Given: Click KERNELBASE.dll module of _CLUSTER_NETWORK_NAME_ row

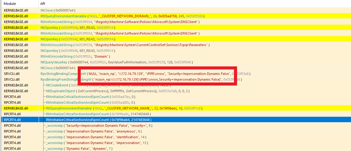Looking at the screenshot, I should pyautogui.click(x=16, y=108).
